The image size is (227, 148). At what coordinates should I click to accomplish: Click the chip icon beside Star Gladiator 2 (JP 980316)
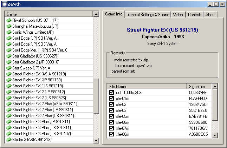[9, 62]
